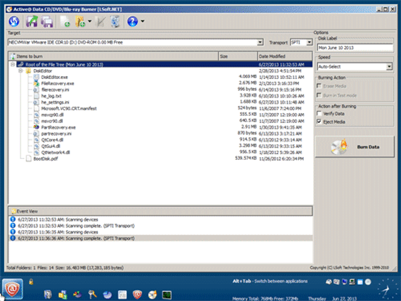Click the Disk Label text field

pyautogui.click(x=355, y=47)
